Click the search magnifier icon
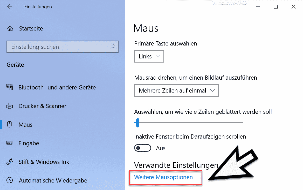Image resolution: width=303 pixels, height=190 pixels. coord(113,47)
